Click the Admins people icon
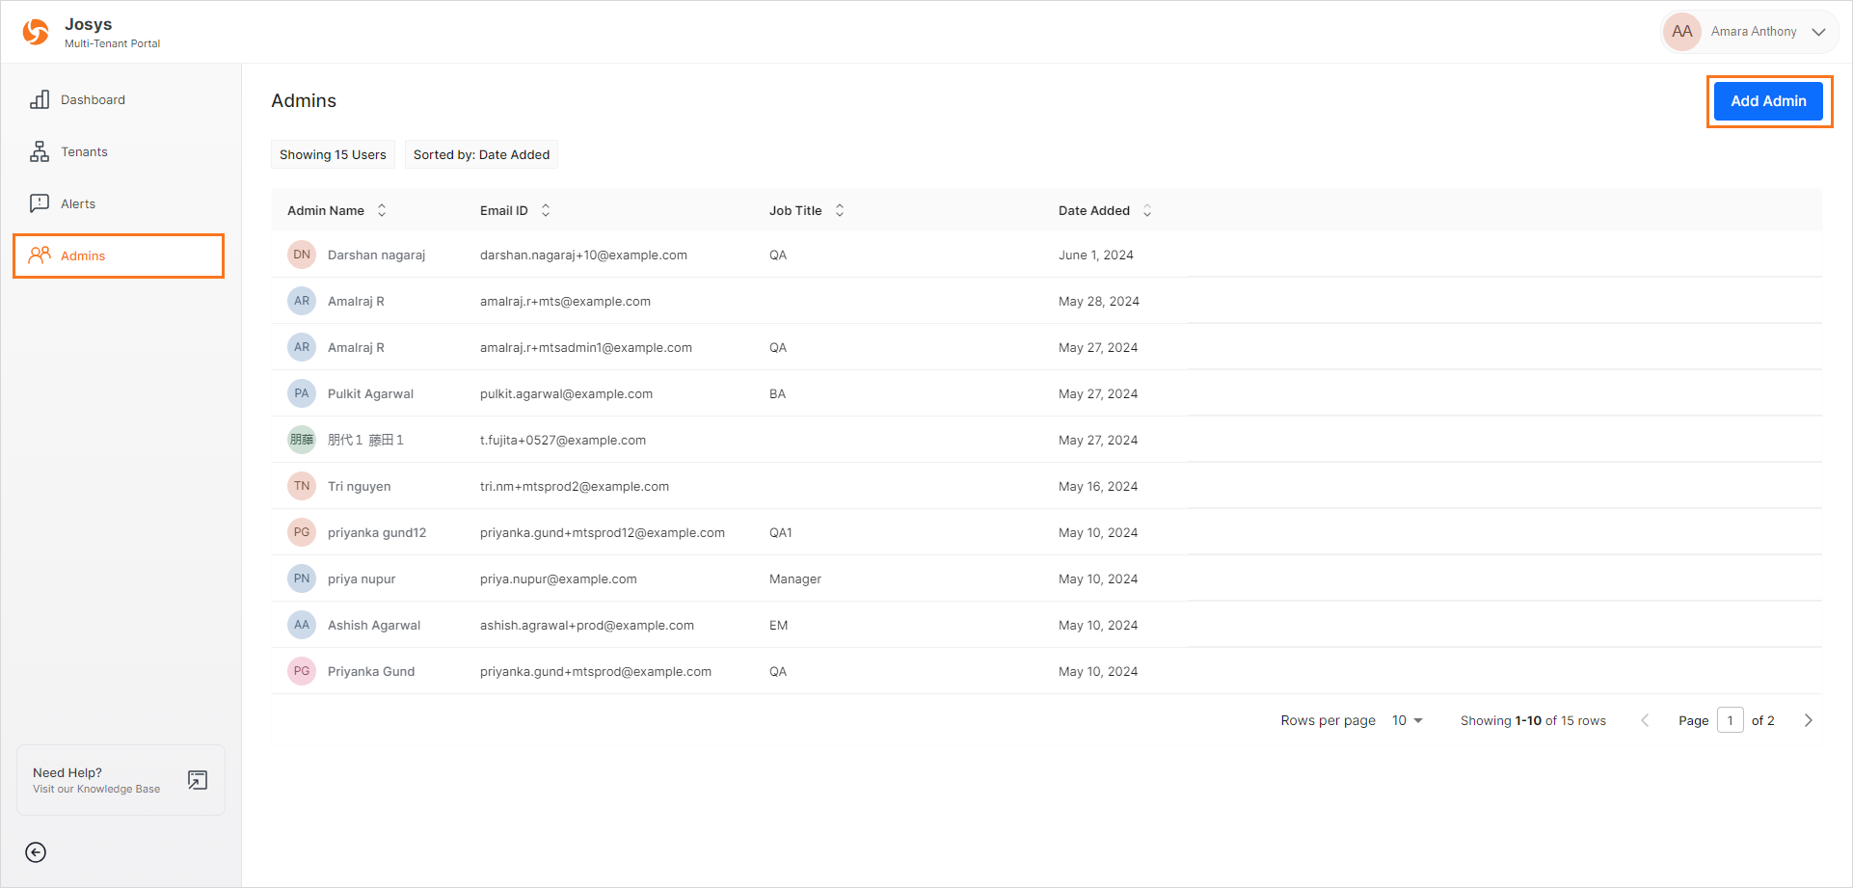 click(40, 256)
